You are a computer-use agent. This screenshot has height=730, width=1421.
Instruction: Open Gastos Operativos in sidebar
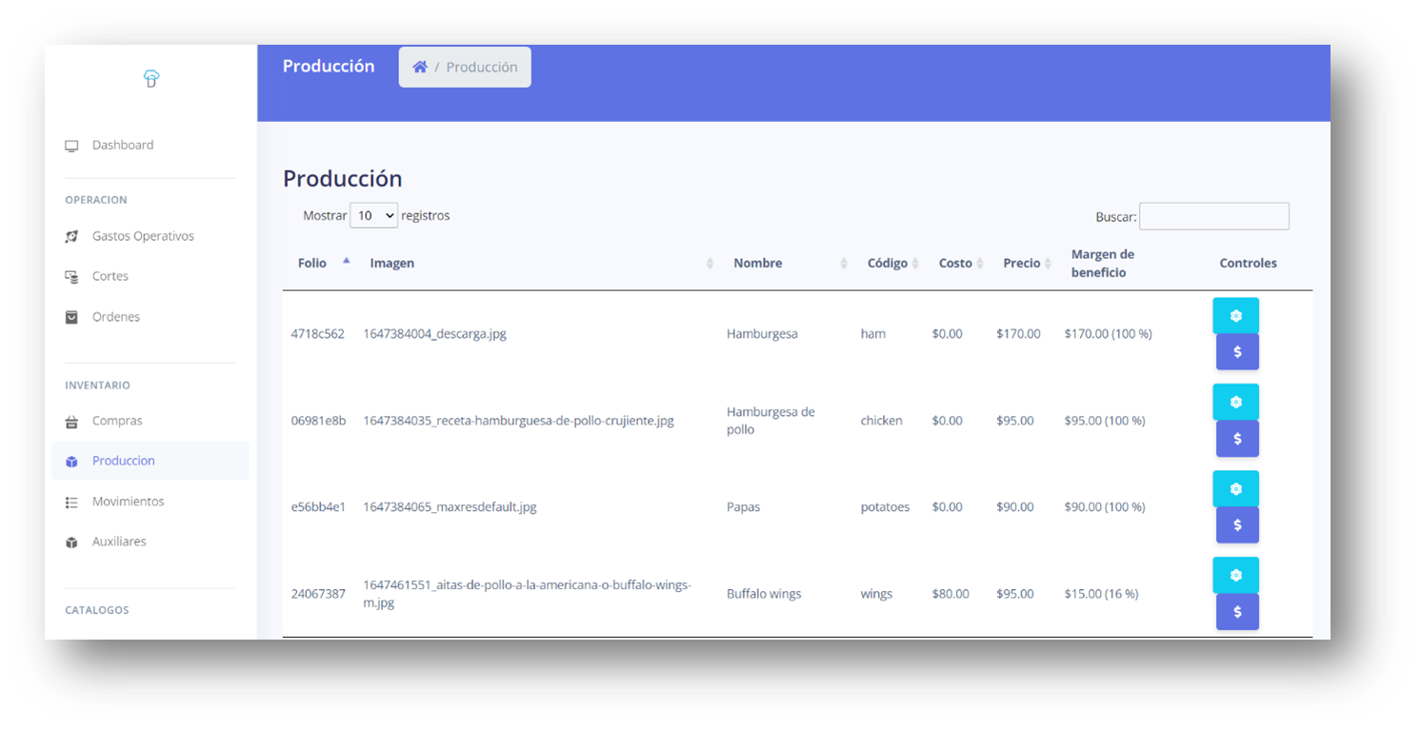143,236
